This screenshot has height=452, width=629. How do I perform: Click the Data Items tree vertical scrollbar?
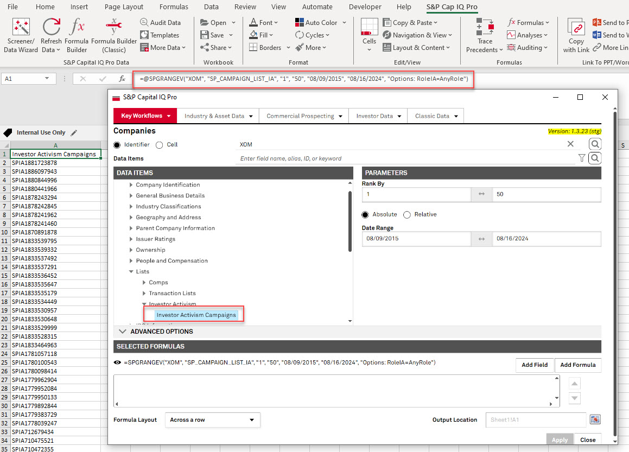[x=350, y=221]
